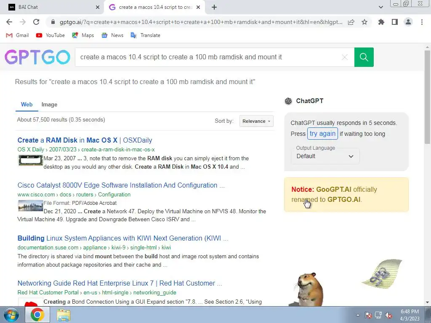Click the padlock site info icon
Image resolution: width=431 pixels, height=323 pixels.
point(53,22)
